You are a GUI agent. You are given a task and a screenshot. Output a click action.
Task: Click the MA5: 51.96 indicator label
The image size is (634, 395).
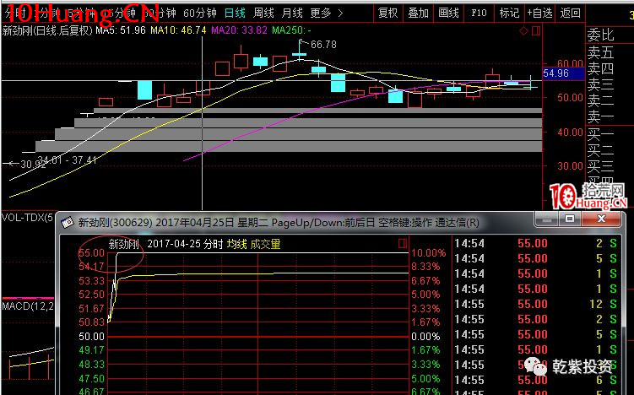tap(121, 30)
